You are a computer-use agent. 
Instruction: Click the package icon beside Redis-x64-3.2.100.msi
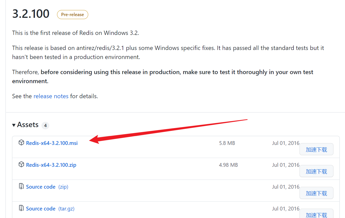point(21,143)
